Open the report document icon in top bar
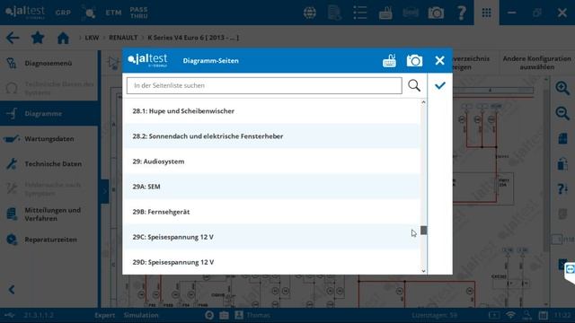 tap(334, 13)
